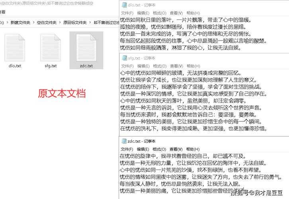Image resolution: width=289 pixels, height=199 pixels.
Task: Click line '忧伤是一种无形的力量' in zdc.txt
Action: 193,163
